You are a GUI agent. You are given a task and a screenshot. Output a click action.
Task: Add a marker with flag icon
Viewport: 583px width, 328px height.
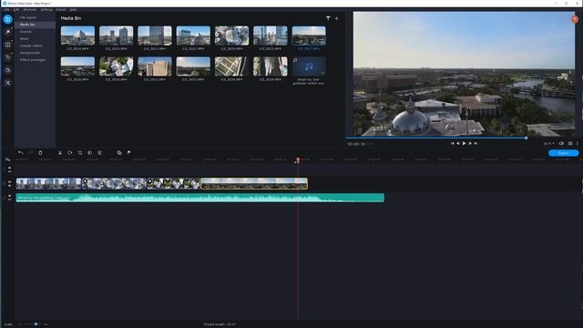(128, 153)
